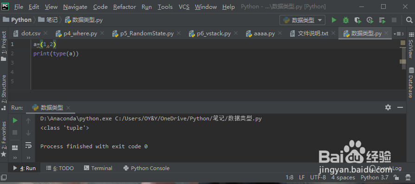415x184 pixels.
Task: Start debugging with the bug icon
Action: click(346, 20)
